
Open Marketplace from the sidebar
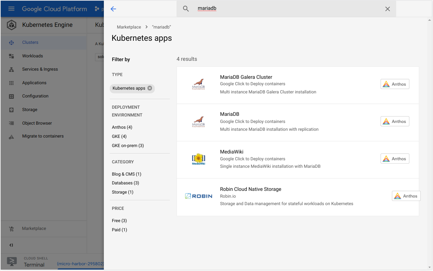[x=34, y=229]
